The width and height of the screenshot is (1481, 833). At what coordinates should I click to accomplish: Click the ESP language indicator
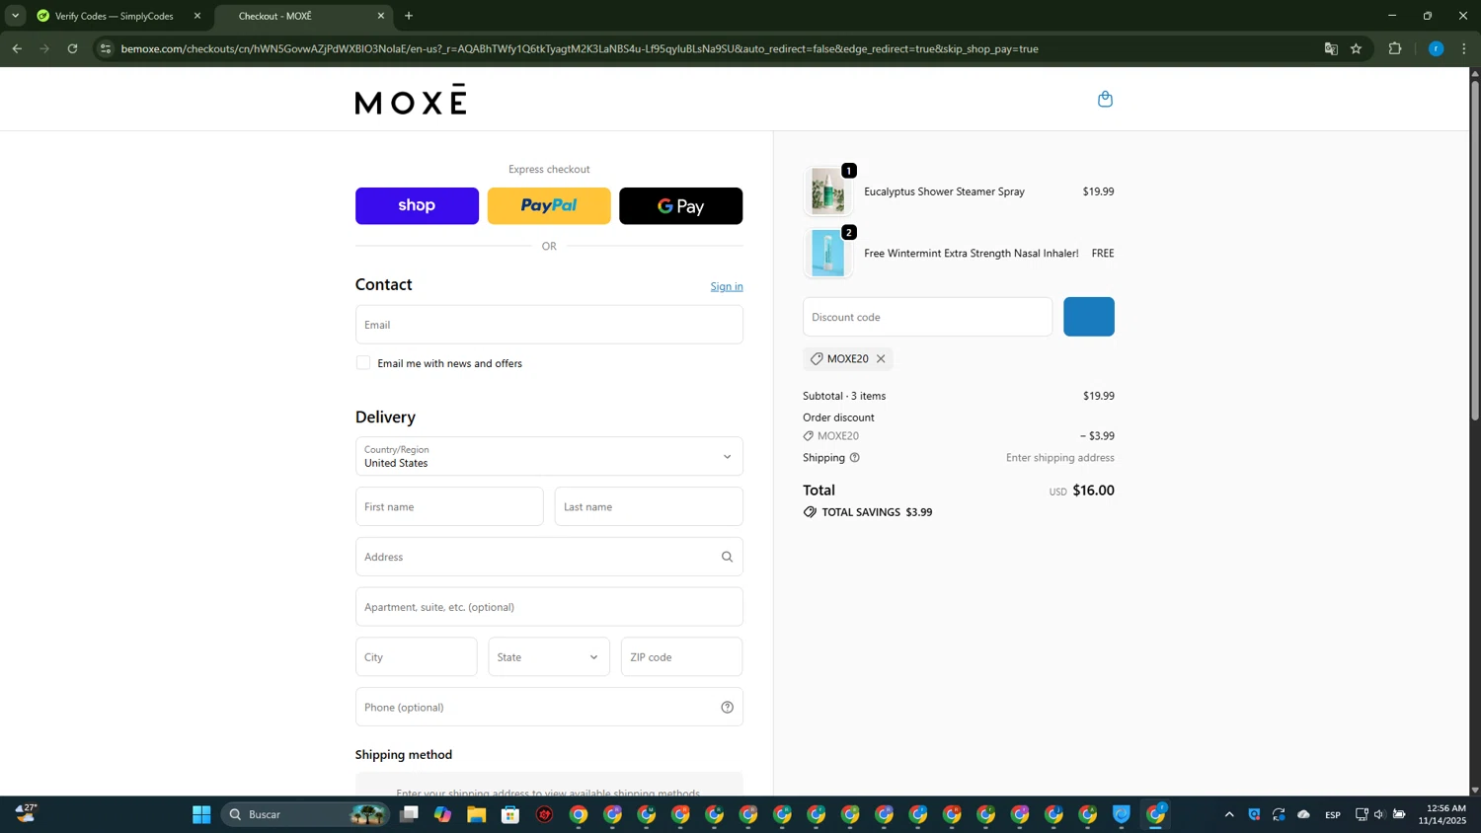pyautogui.click(x=1333, y=814)
